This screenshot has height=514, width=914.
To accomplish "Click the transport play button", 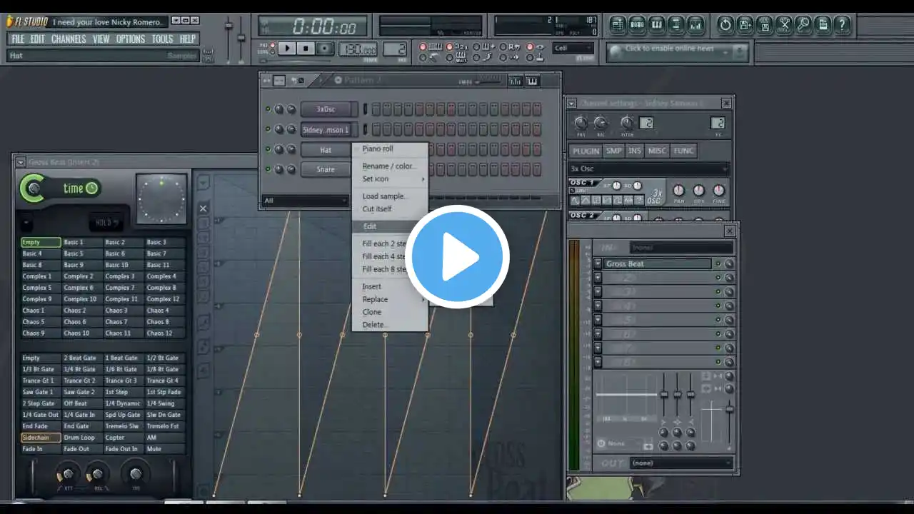I will (x=286, y=49).
